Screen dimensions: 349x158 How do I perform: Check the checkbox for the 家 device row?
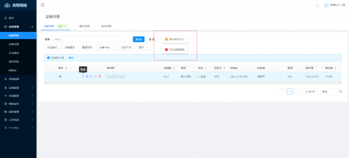(x=51, y=76)
